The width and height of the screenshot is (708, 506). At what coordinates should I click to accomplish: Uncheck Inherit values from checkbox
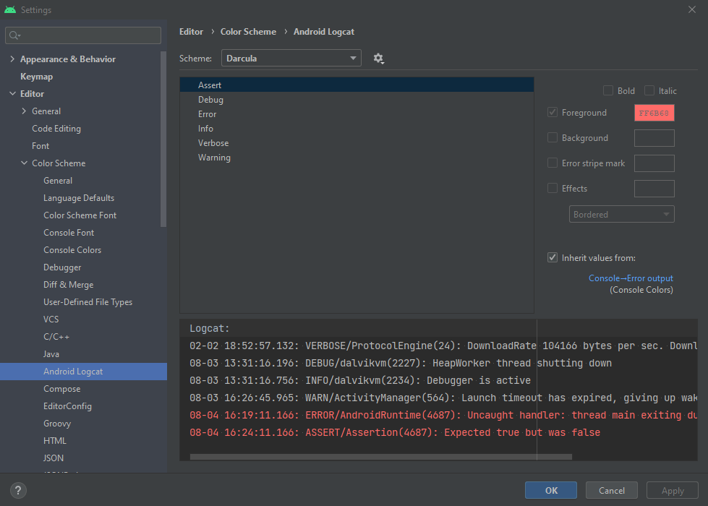pos(553,257)
